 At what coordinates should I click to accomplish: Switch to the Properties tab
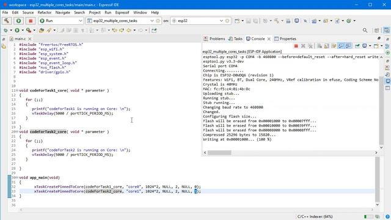tap(285, 38)
